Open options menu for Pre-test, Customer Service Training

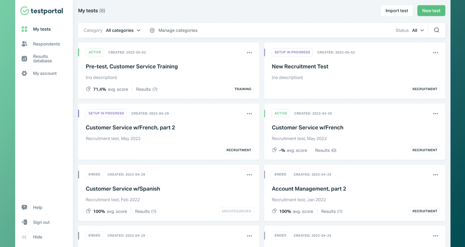[x=249, y=53]
